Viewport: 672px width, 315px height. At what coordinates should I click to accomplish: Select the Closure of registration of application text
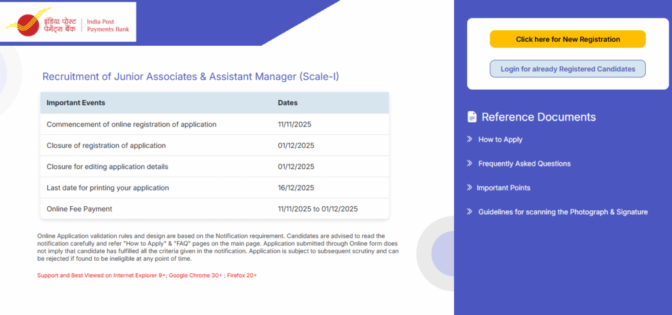pyautogui.click(x=106, y=146)
